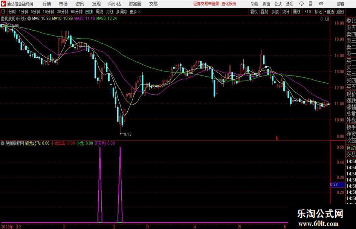Click the MA5: 10.96 label
The width and height of the screenshot is (356, 229).
(x=41, y=18)
